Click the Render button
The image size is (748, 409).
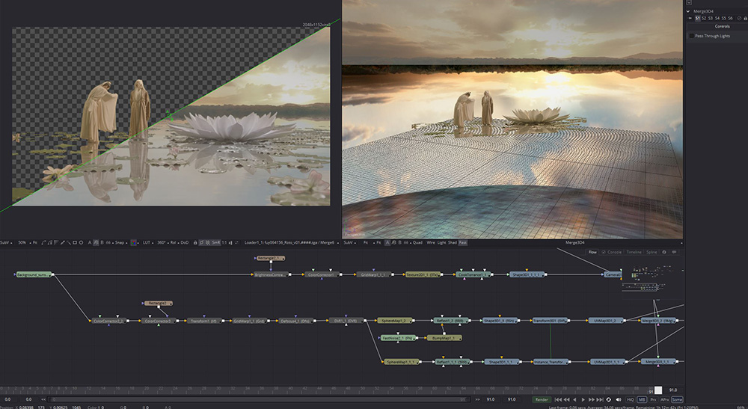click(541, 399)
